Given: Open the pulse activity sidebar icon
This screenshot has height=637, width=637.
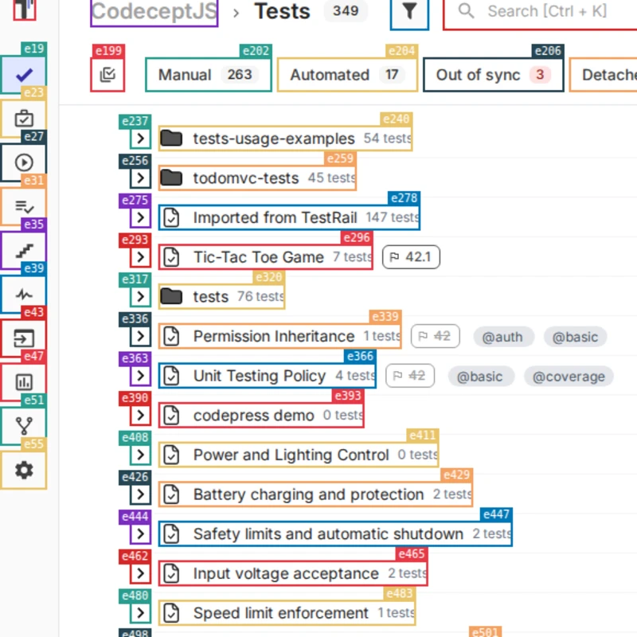Looking at the screenshot, I should [24, 294].
